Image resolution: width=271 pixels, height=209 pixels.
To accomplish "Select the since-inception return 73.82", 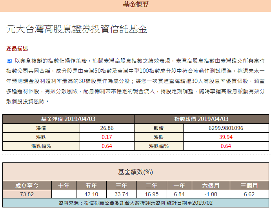I will [27, 194].
